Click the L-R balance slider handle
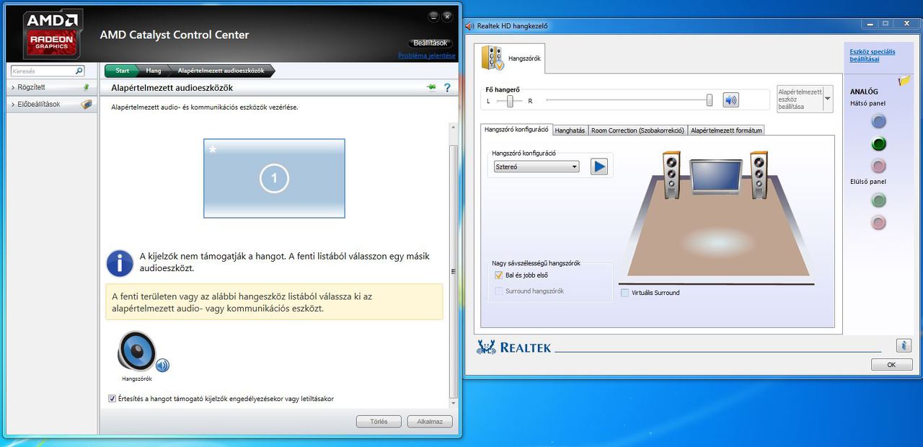The image size is (923, 447). pyautogui.click(x=510, y=101)
